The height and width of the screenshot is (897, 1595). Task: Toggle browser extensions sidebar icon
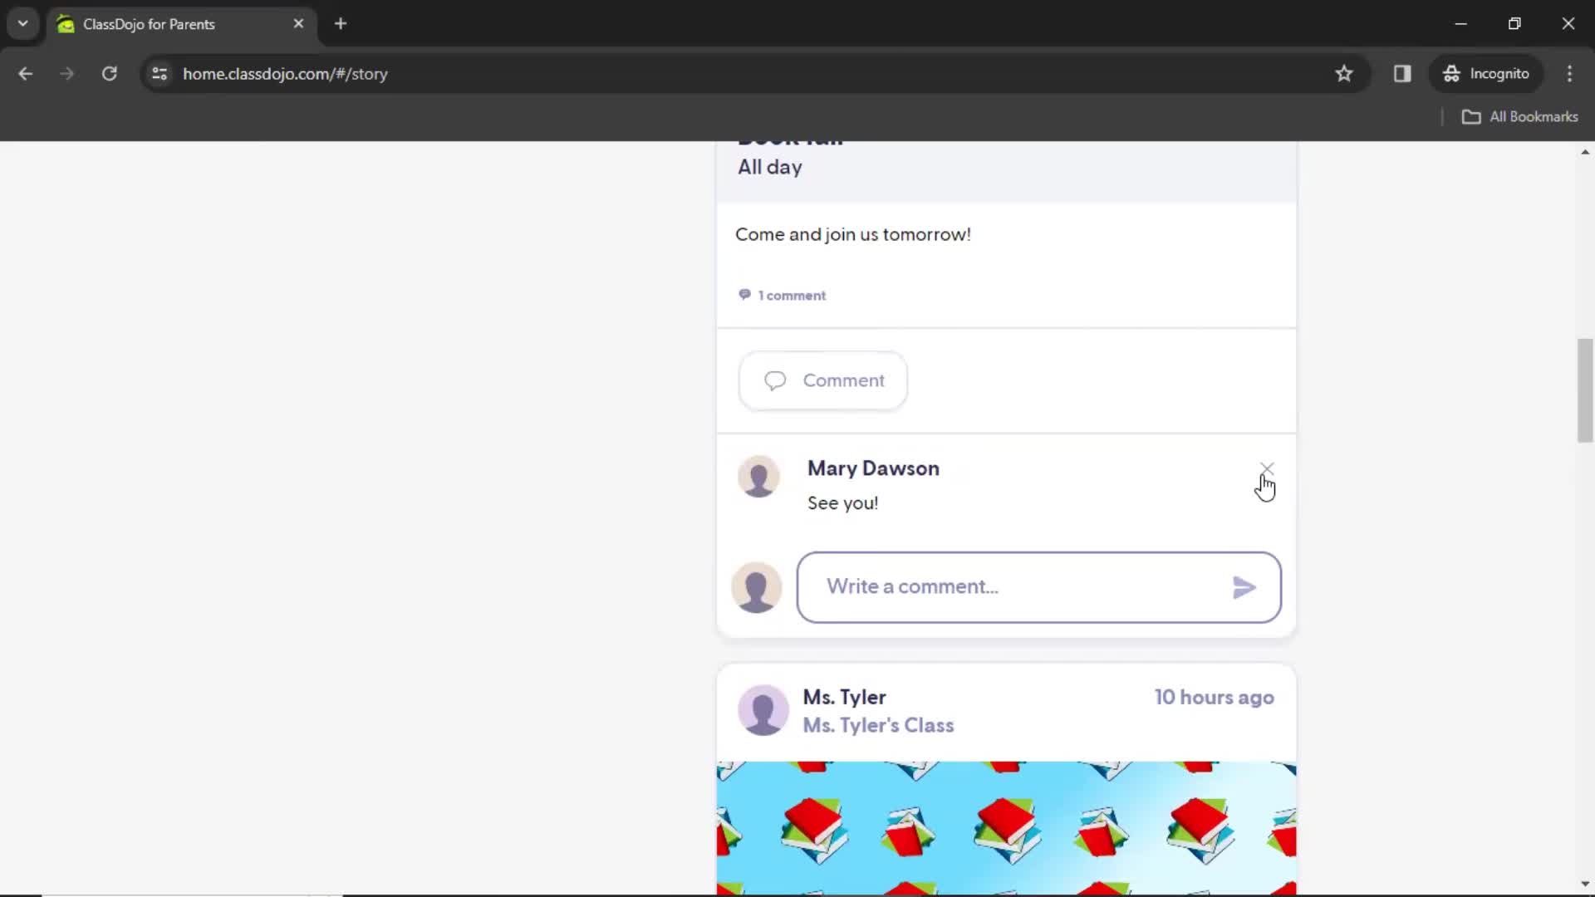(x=1402, y=73)
